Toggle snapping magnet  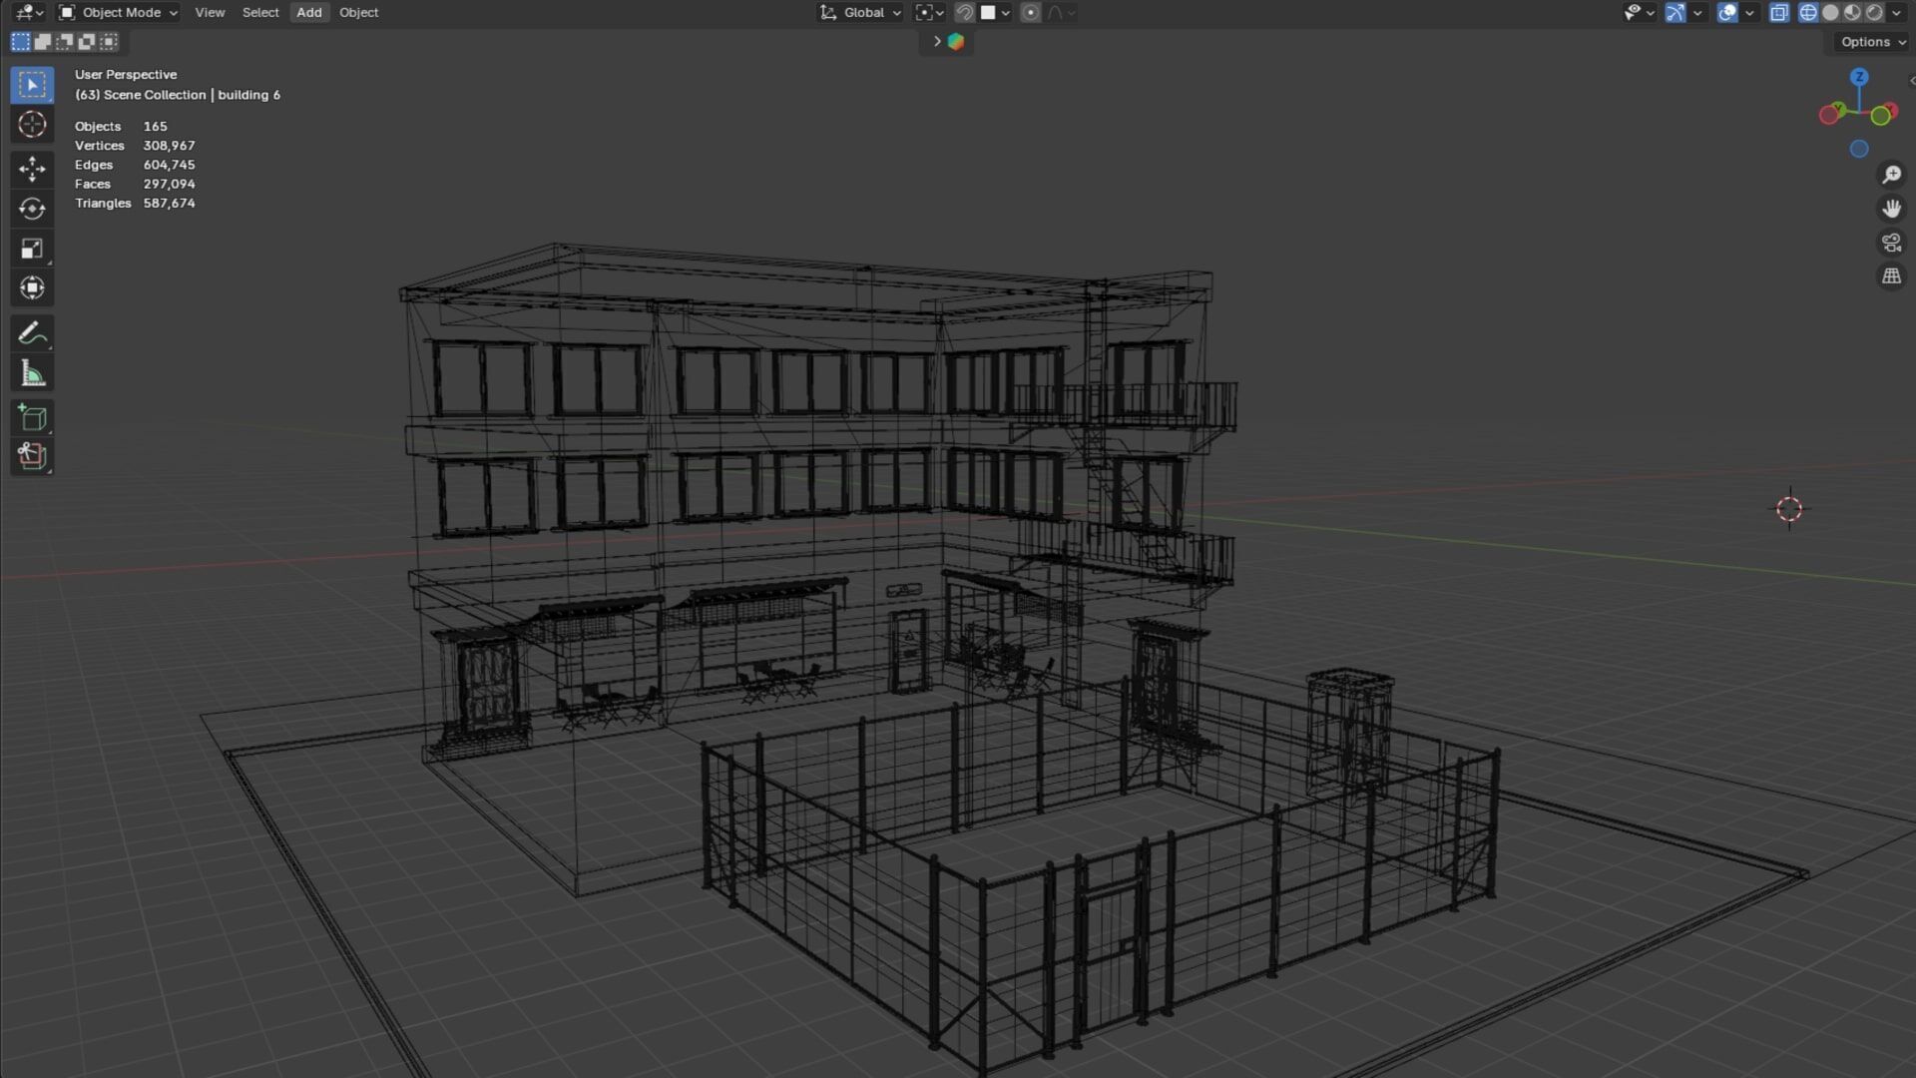pyautogui.click(x=964, y=13)
